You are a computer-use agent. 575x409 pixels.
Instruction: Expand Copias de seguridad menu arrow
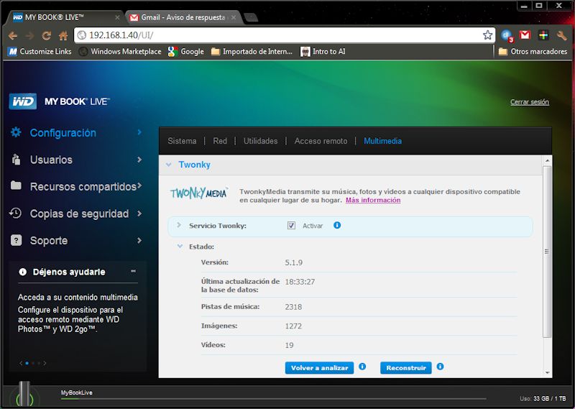click(x=139, y=213)
